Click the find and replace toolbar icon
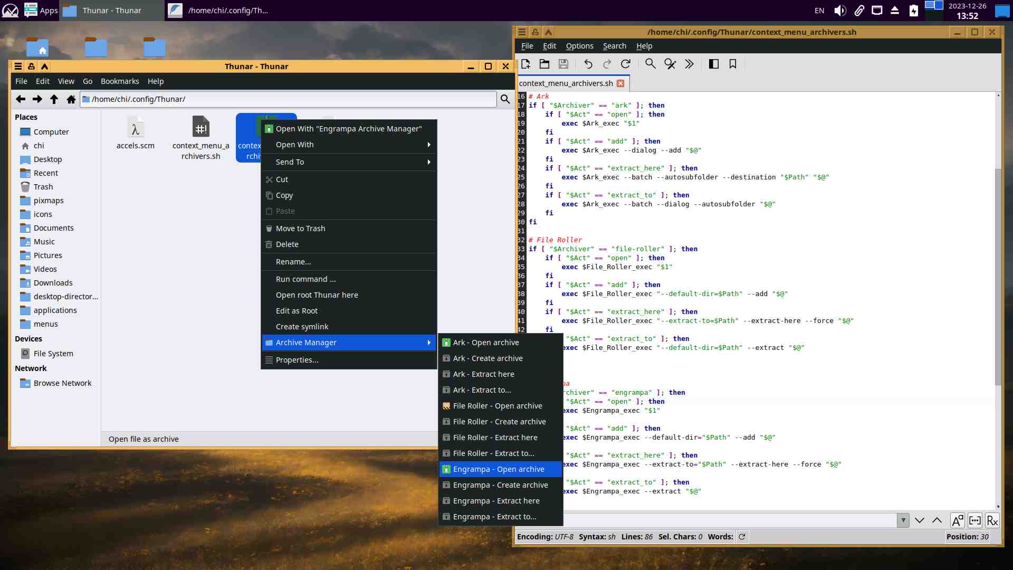This screenshot has width=1013, height=570. [670, 64]
